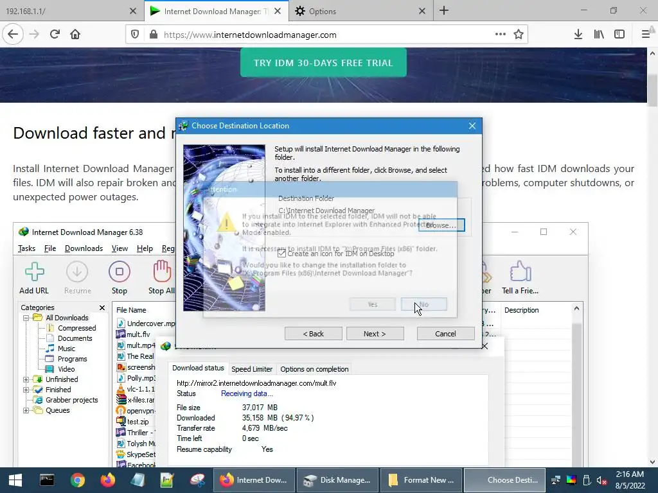
Task: Bookmark this page with the star icon
Action: 519,35
